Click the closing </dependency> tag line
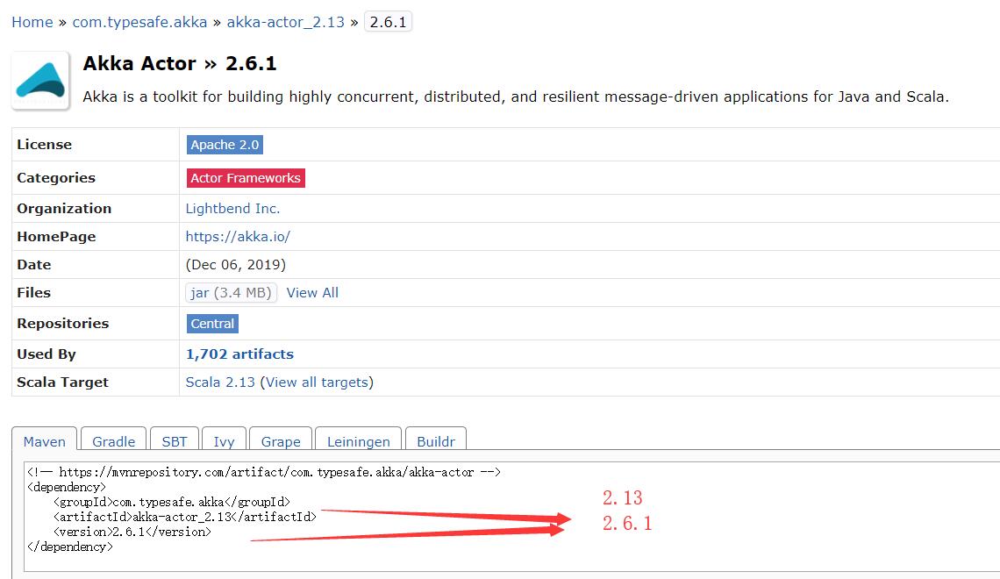 tap(70, 547)
